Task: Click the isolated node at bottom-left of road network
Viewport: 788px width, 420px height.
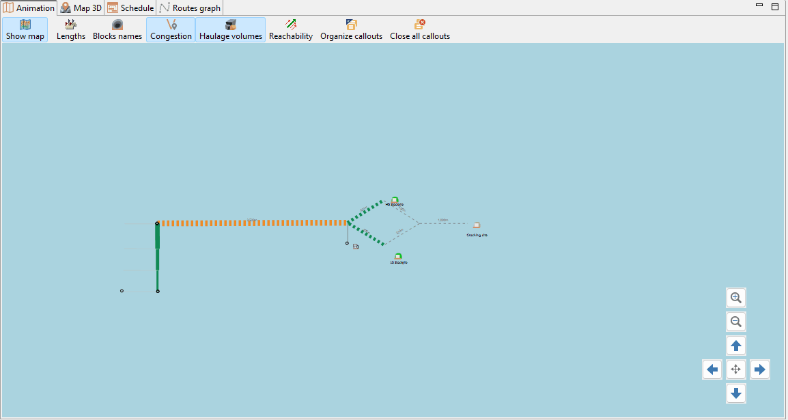Action: (122, 291)
